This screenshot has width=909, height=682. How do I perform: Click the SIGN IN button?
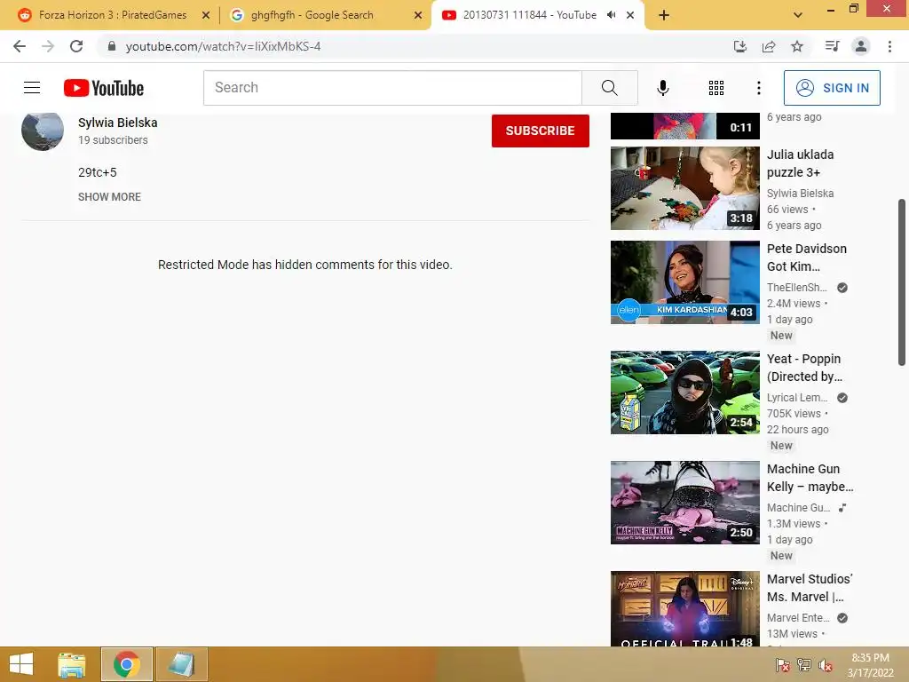tap(832, 88)
